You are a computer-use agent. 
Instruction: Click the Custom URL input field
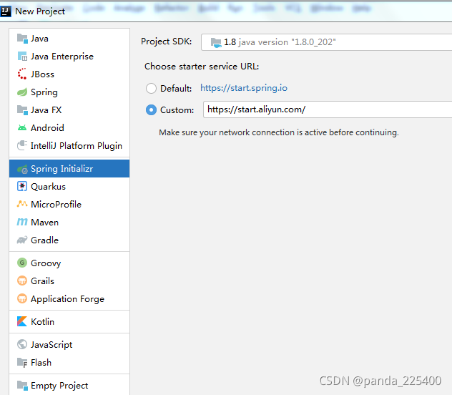328,109
